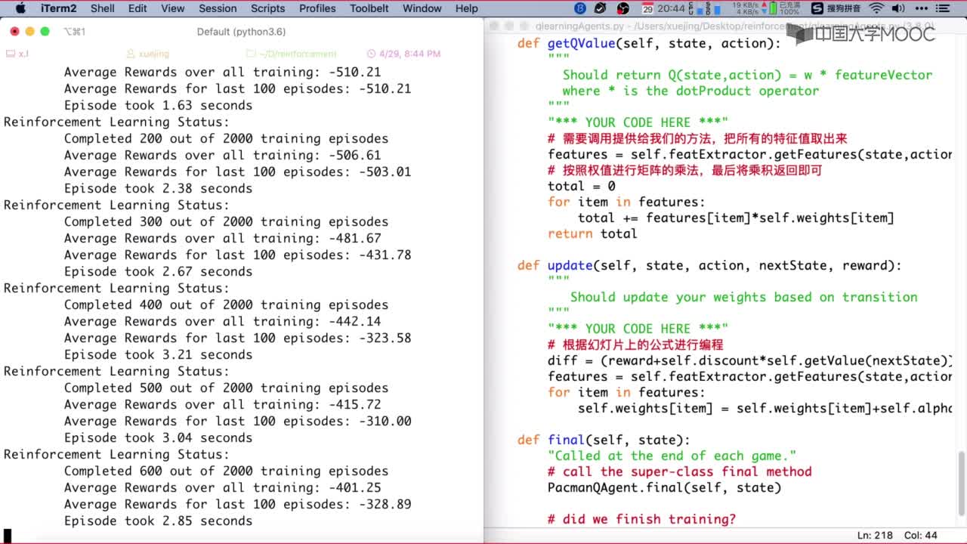Click terminal line 'Completed 600 out of 2000 training episodes'
The height and width of the screenshot is (544, 967).
[x=226, y=471]
